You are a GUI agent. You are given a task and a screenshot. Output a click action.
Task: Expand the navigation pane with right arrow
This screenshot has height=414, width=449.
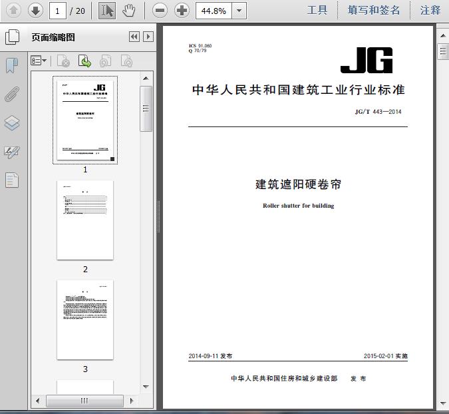[148, 37]
